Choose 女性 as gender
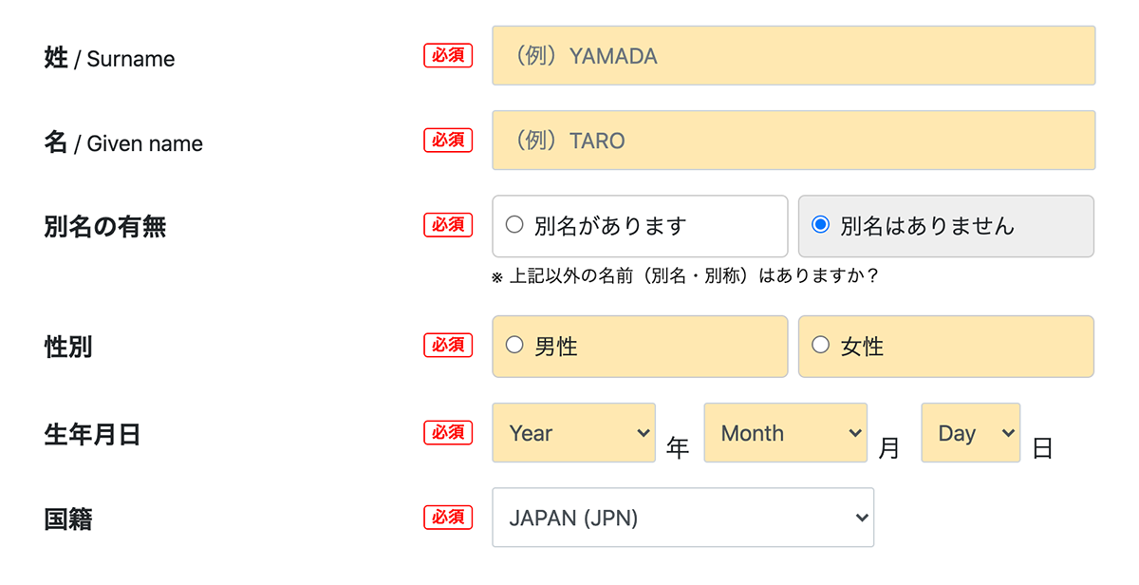Screen dimensions: 1139x585 point(820,346)
